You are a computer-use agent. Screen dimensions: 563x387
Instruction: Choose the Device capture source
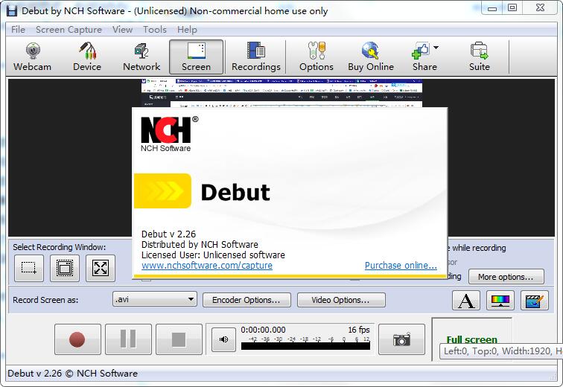(x=87, y=57)
